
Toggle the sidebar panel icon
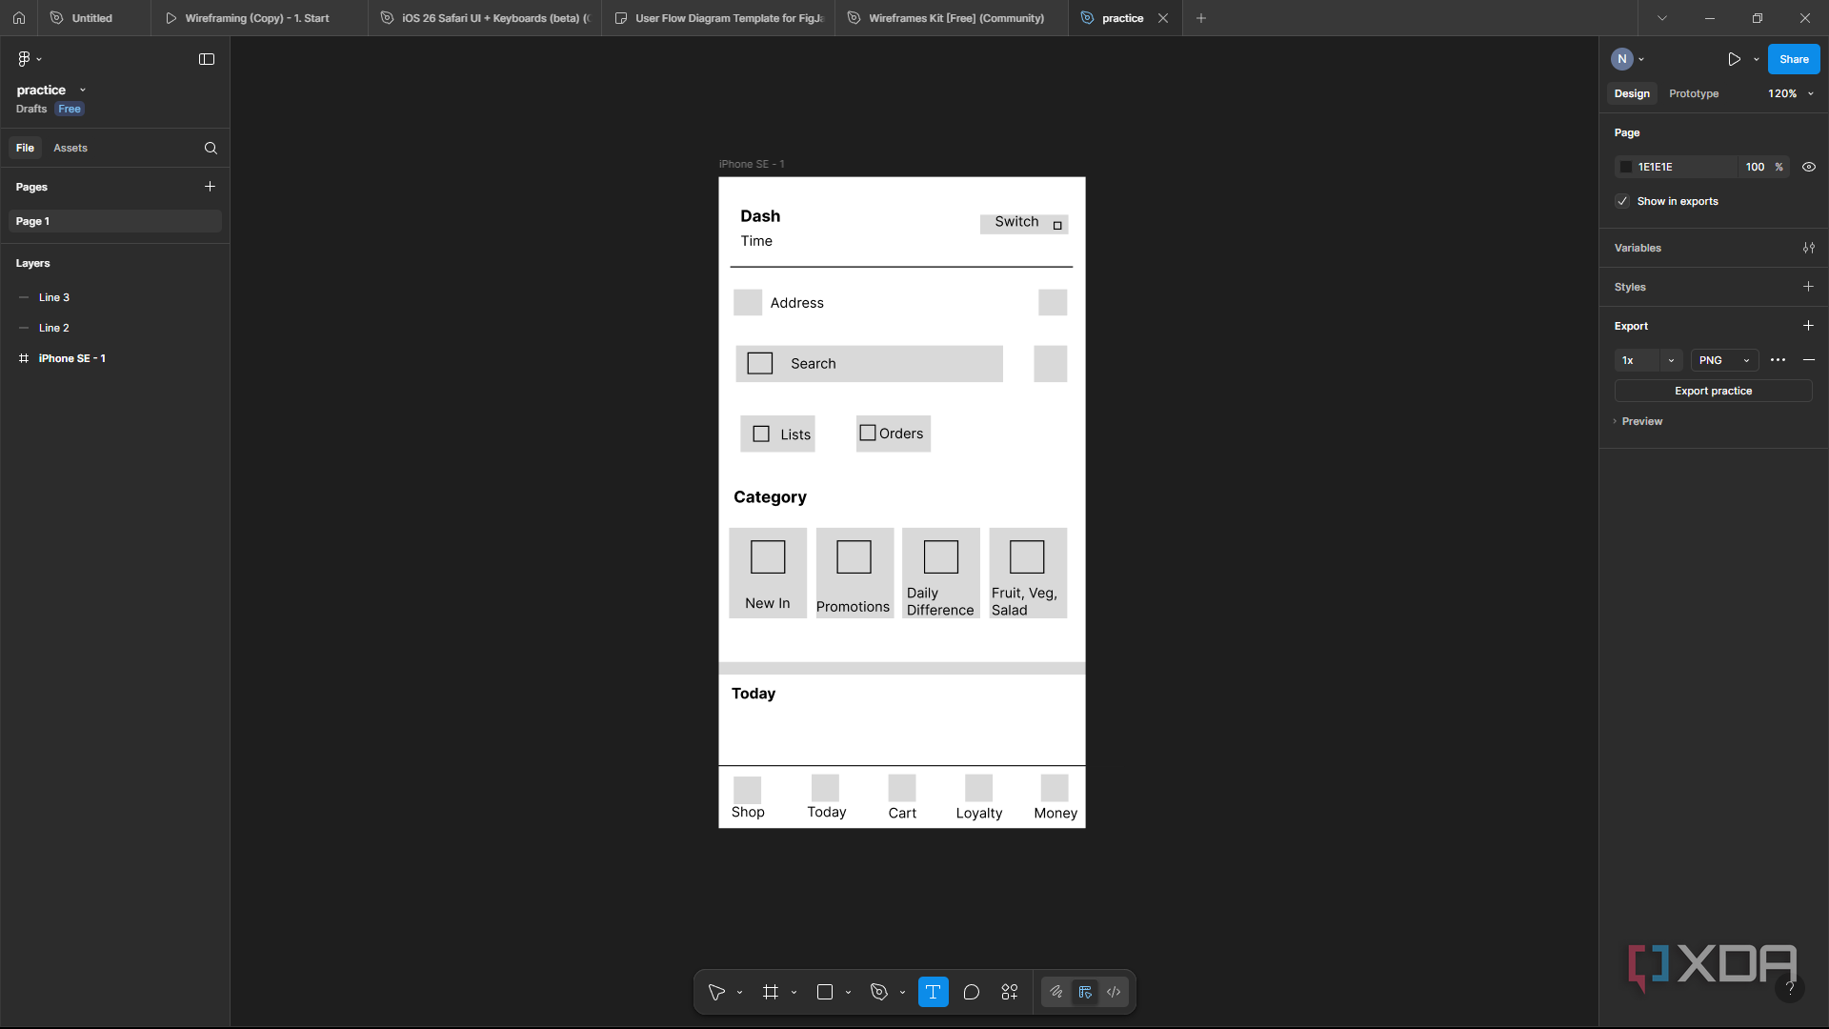[x=207, y=59]
